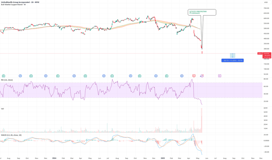
Task: Open the March 2024 dividend marker
Action: point(74,76)
